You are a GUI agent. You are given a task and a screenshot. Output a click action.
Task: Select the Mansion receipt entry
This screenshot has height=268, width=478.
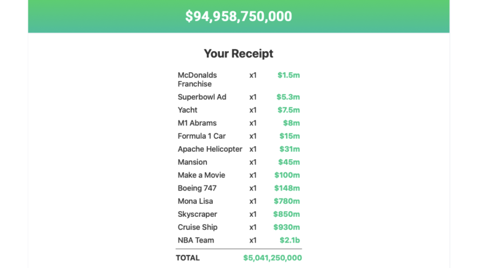pyautogui.click(x=192, y=162)
